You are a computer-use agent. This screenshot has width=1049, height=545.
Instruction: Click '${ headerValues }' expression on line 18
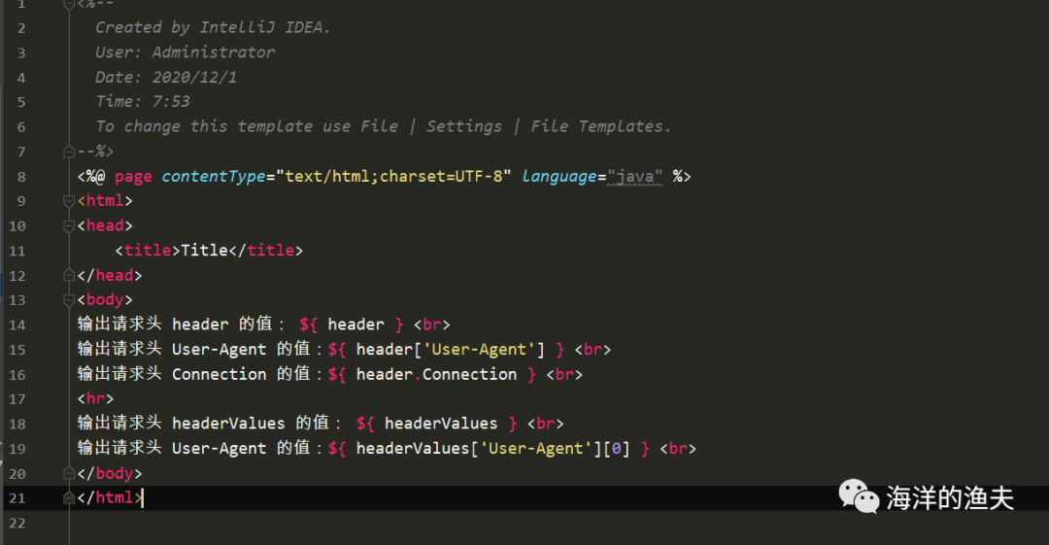pos(436,424)
